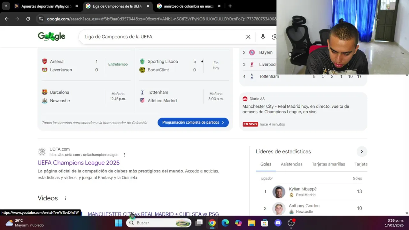Select the Liga de Campeones de la UEFA tab
The height and width of the screenshot is (230, 409).
[117, 6]
